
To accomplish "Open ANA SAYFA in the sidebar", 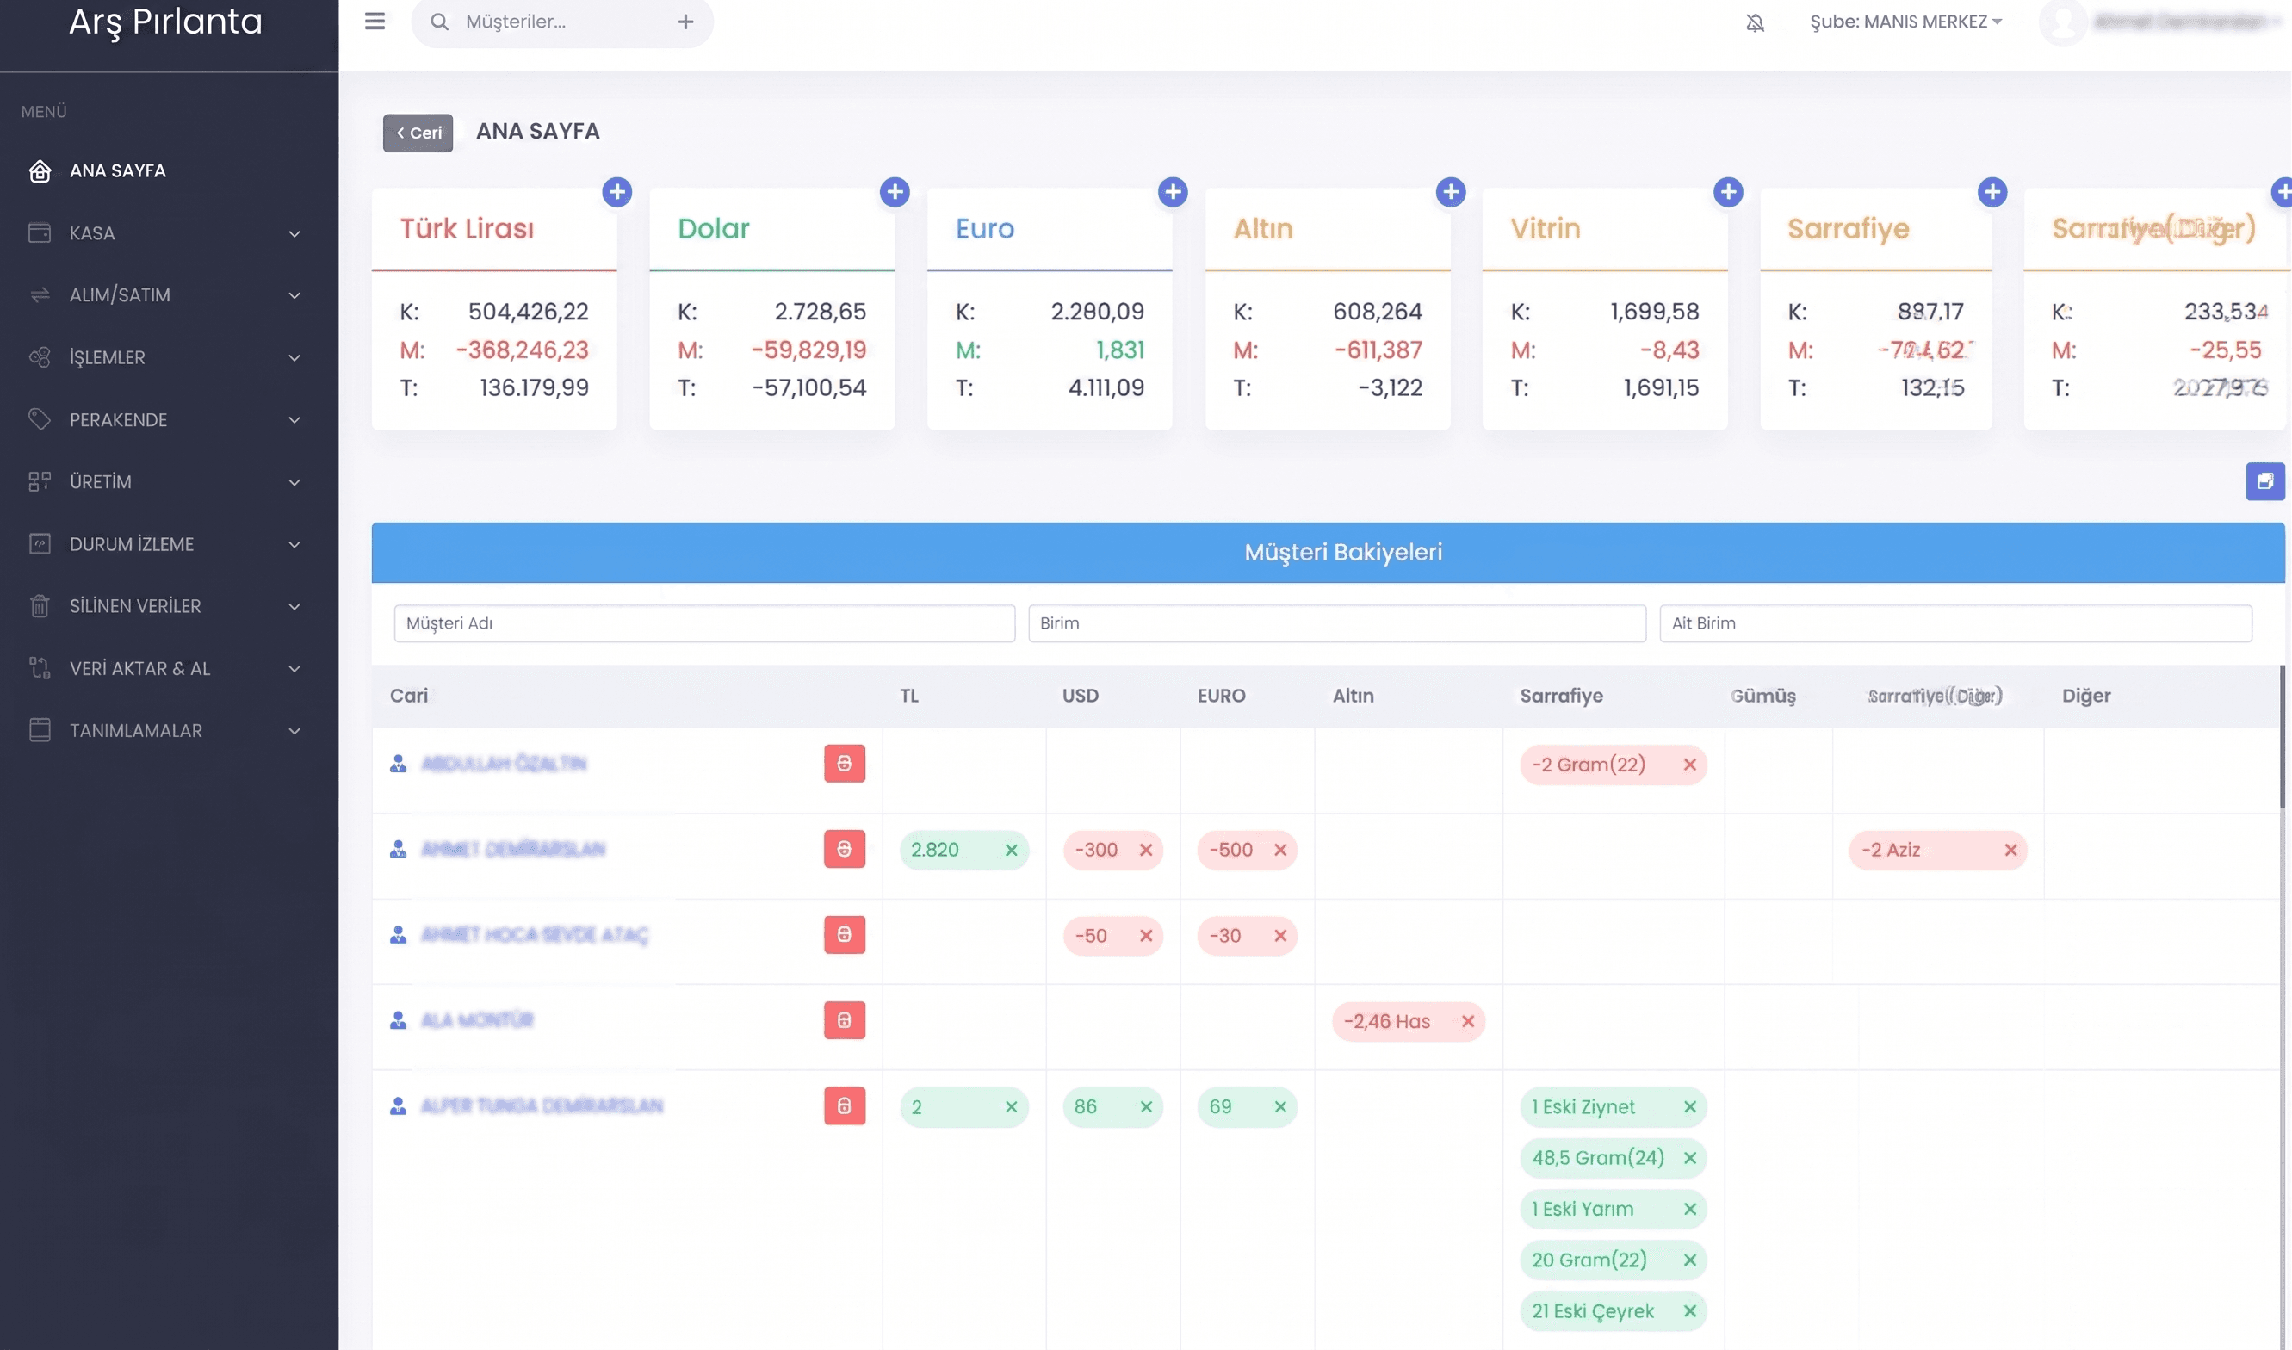I will pos(117,171).
